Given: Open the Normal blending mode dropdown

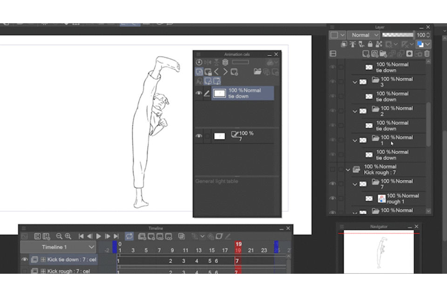Looking at the screenshot, I should pos(363,35).
